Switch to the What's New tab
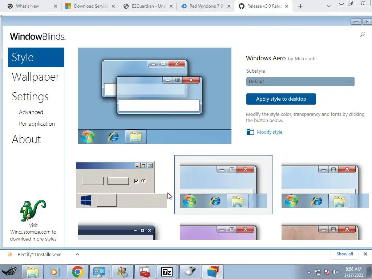Screen dimensions: 372x279 click(27, 6)
